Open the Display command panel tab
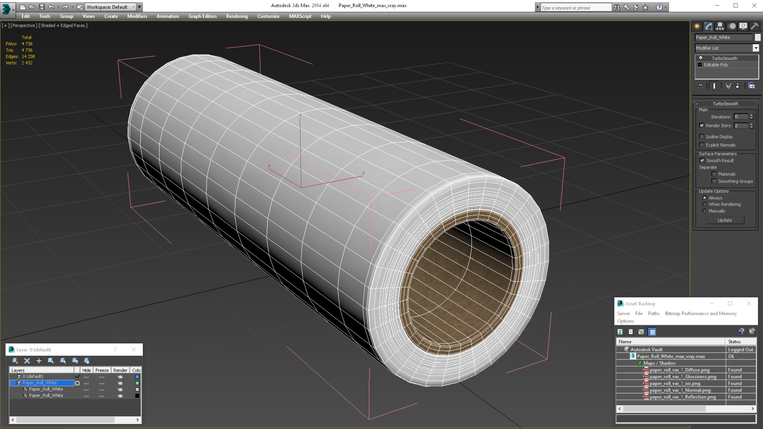 [x=743, y=26]
